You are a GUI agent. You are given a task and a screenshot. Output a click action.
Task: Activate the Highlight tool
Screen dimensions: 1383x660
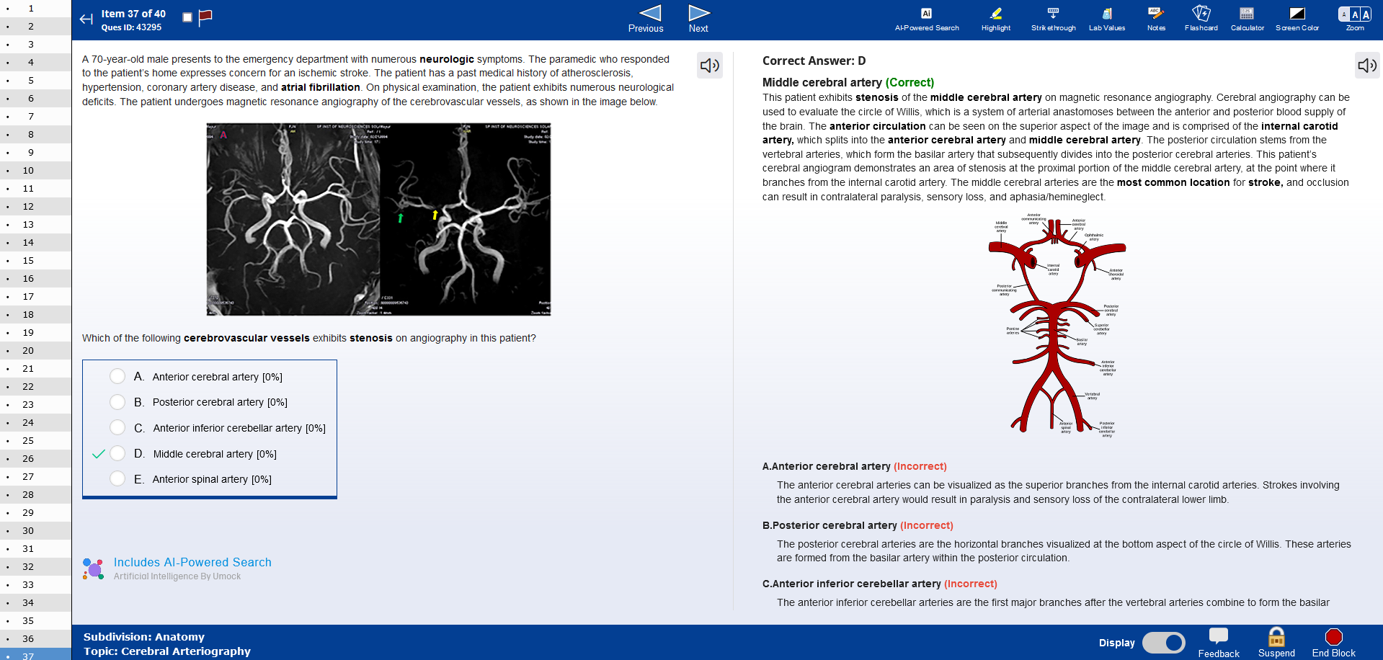996,19
